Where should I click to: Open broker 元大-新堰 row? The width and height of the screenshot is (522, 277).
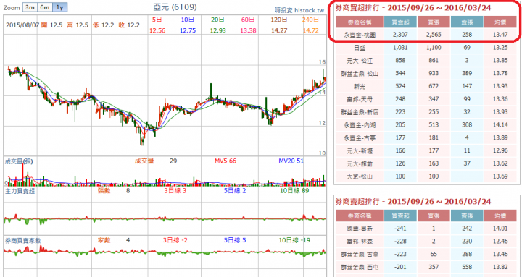click(359, 150)
